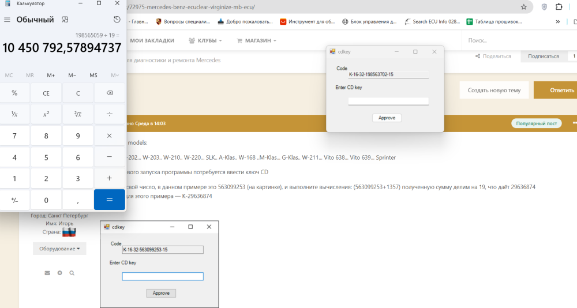Screen dimensions: 577x308
Task: Expand the МАГАЗИН dropdown menu
Action: tap(256, 40)
